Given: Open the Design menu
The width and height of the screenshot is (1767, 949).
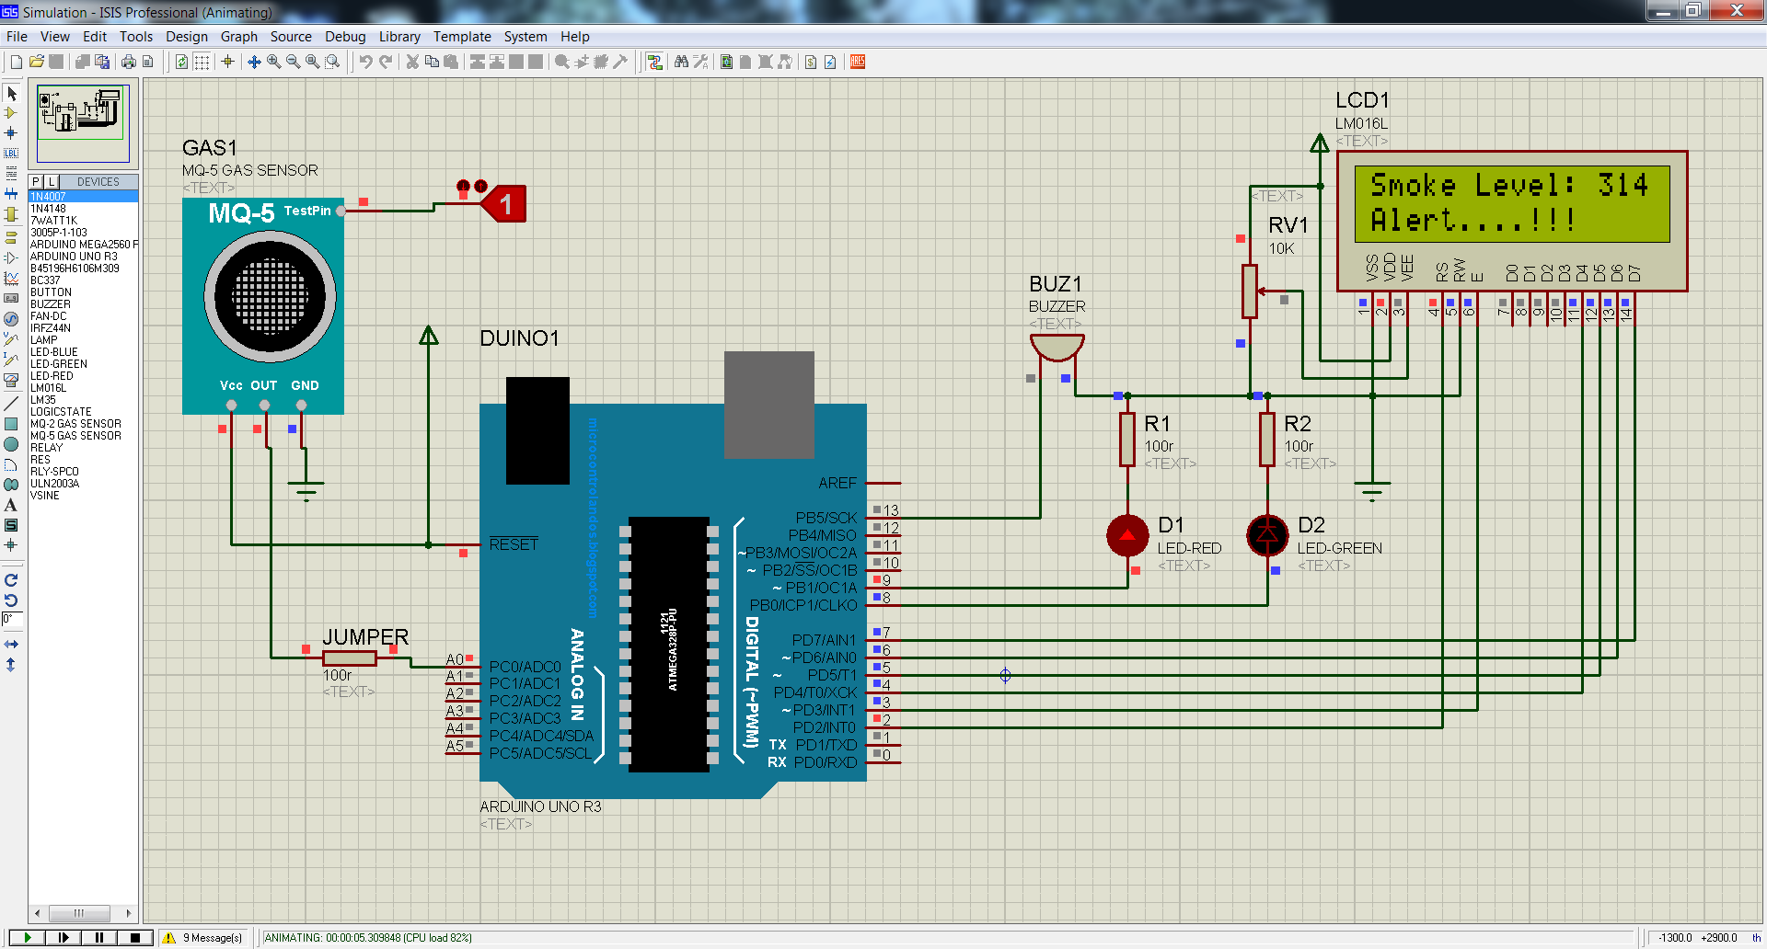Looking at the screenshot, I should click(x=187, y=37).
